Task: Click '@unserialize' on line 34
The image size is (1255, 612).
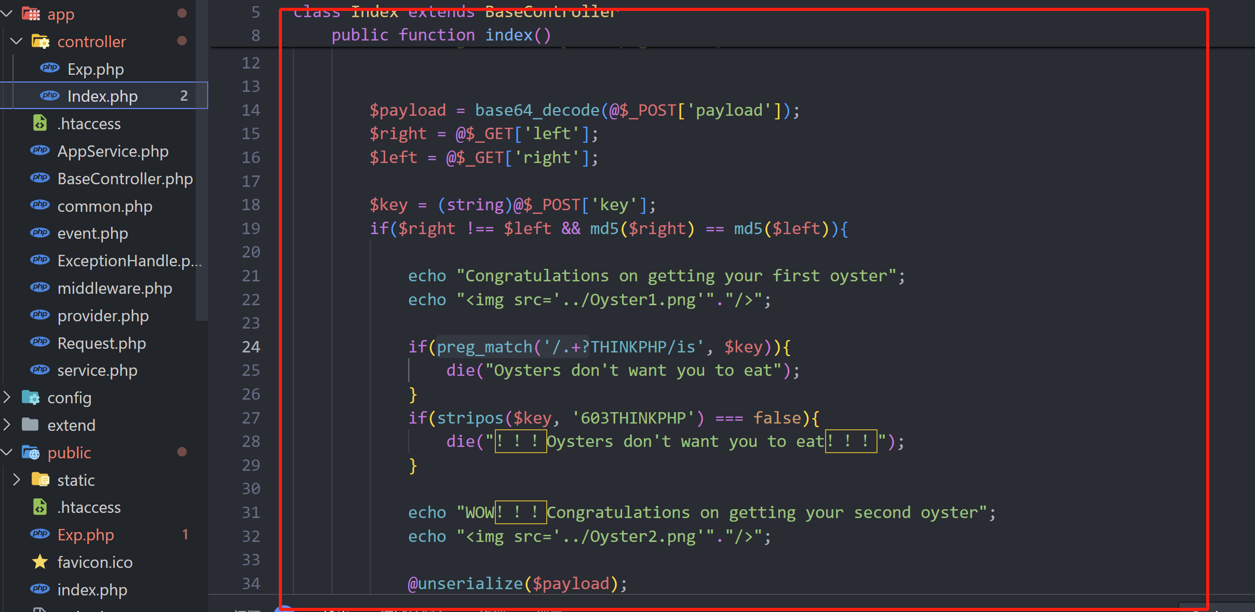Action: (465, 583)
